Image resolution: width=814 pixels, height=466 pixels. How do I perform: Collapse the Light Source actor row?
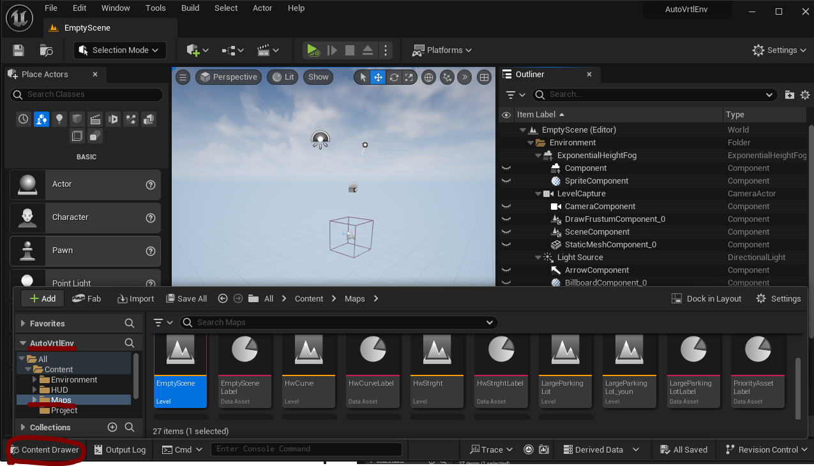coord(538,258)
